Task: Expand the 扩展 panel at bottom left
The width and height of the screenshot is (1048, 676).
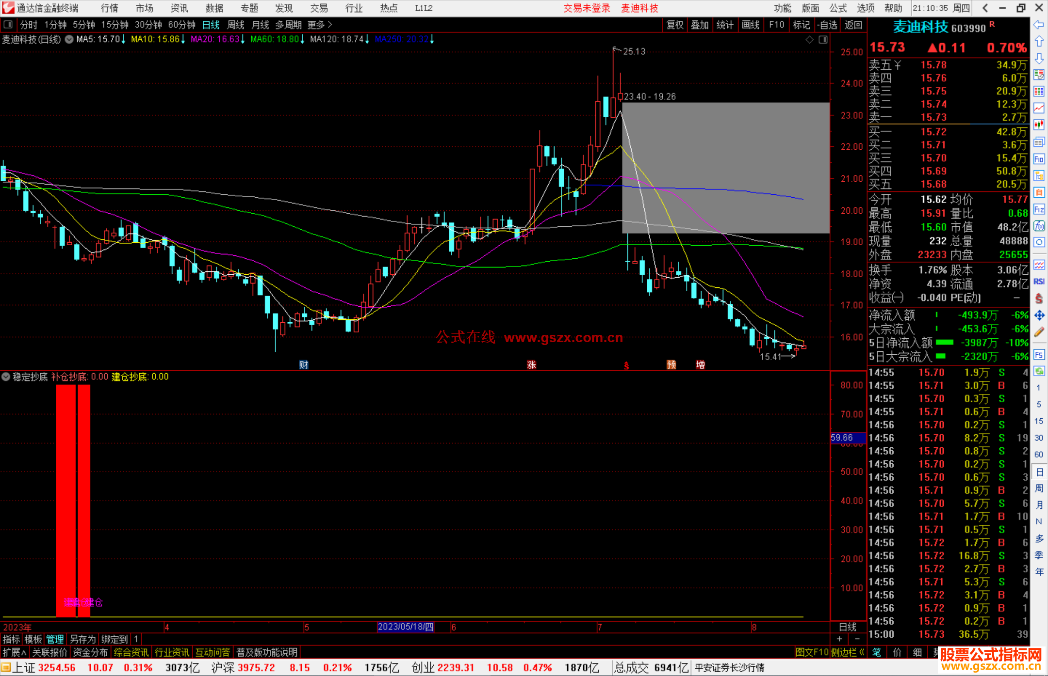Action: pyautogui.click(x=15, y=652)
